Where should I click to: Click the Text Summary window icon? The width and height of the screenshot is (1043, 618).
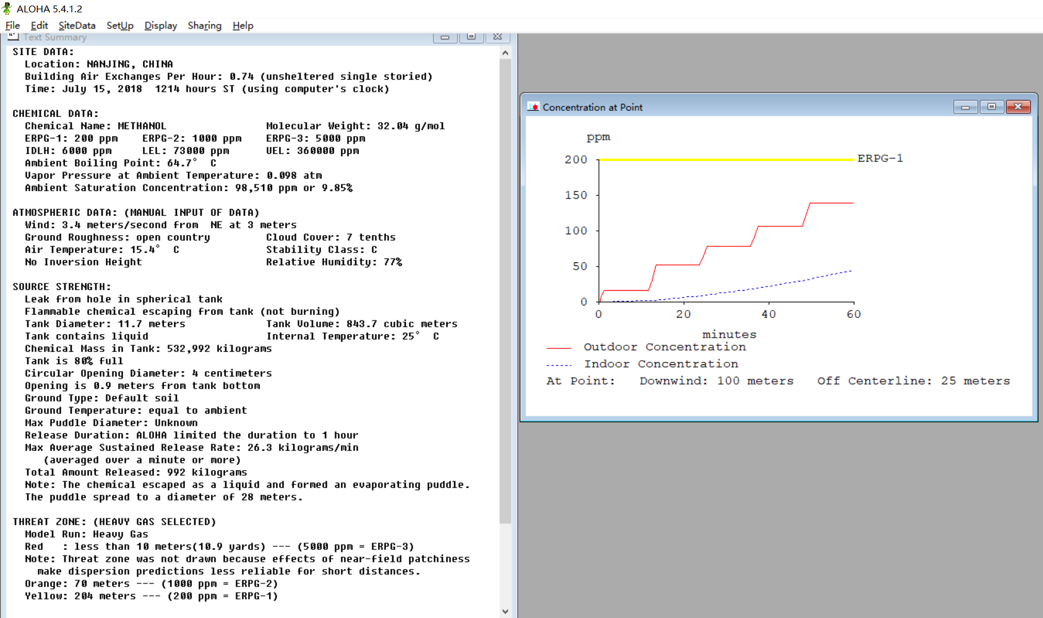click(x=14, y=37)
